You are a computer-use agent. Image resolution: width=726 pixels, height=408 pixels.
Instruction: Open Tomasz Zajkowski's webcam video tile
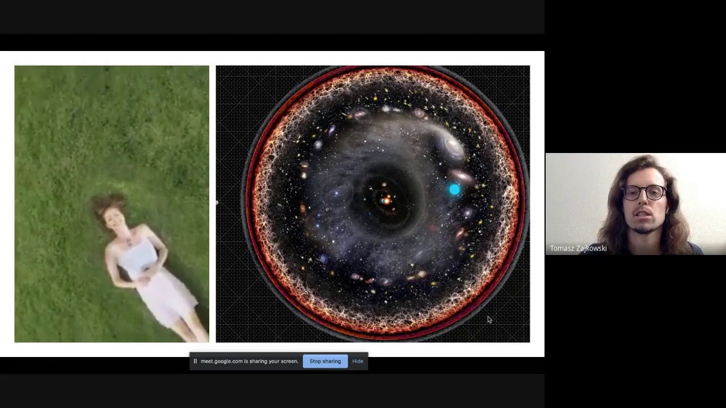[636, 204]
